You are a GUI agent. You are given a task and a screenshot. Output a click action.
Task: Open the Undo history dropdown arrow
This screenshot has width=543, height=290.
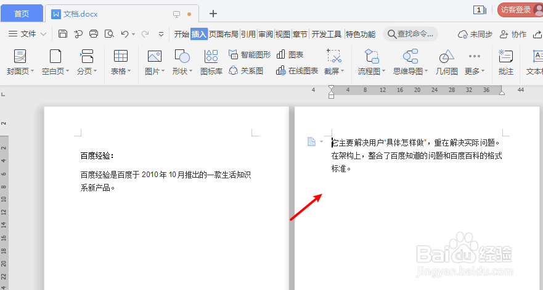coord(133,35)
